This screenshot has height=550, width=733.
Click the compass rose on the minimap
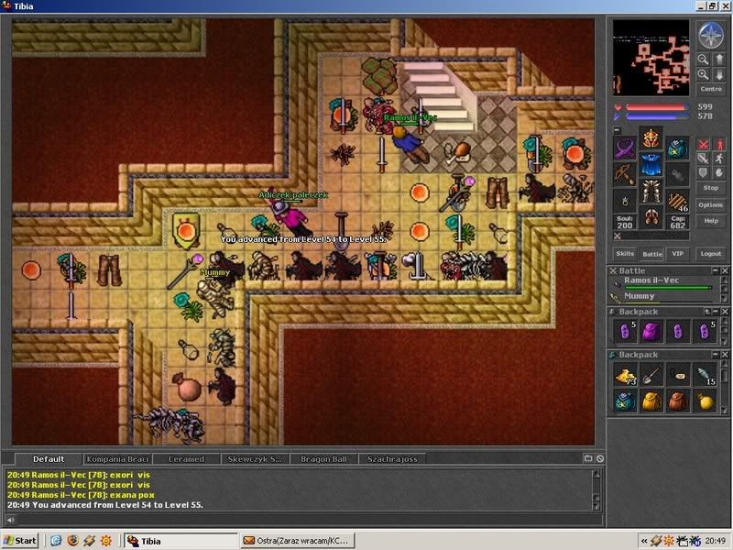(x=711, y=35)
